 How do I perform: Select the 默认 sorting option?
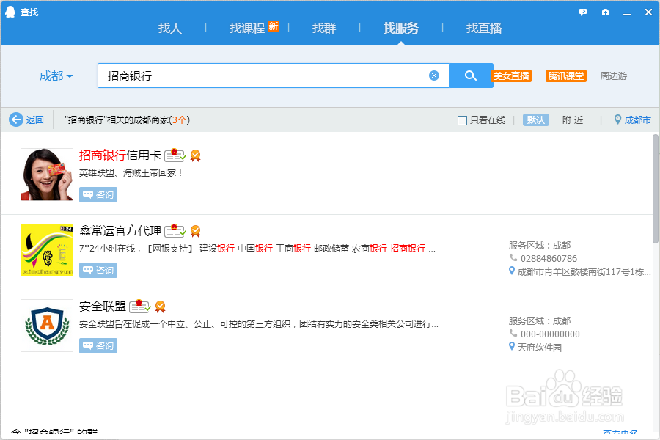point(536,120)
